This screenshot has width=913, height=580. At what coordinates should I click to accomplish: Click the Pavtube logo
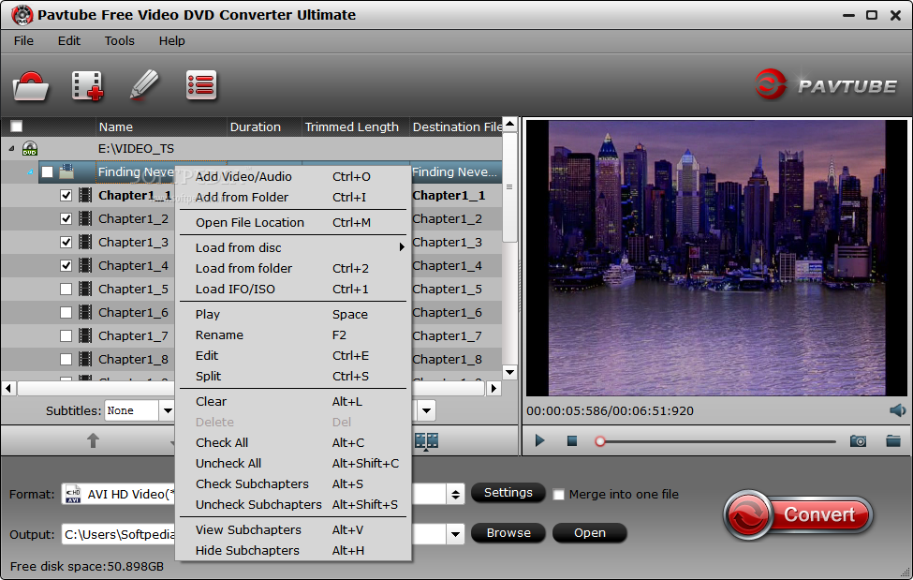coord(826,85)
